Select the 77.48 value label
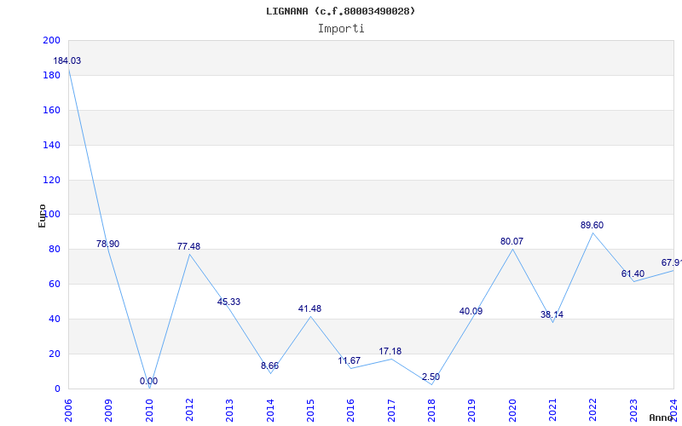682x426 pixels. (x=188, y=246)
